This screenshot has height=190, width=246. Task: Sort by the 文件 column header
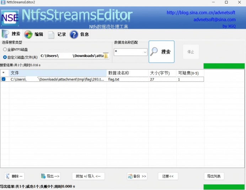point(58,73)
